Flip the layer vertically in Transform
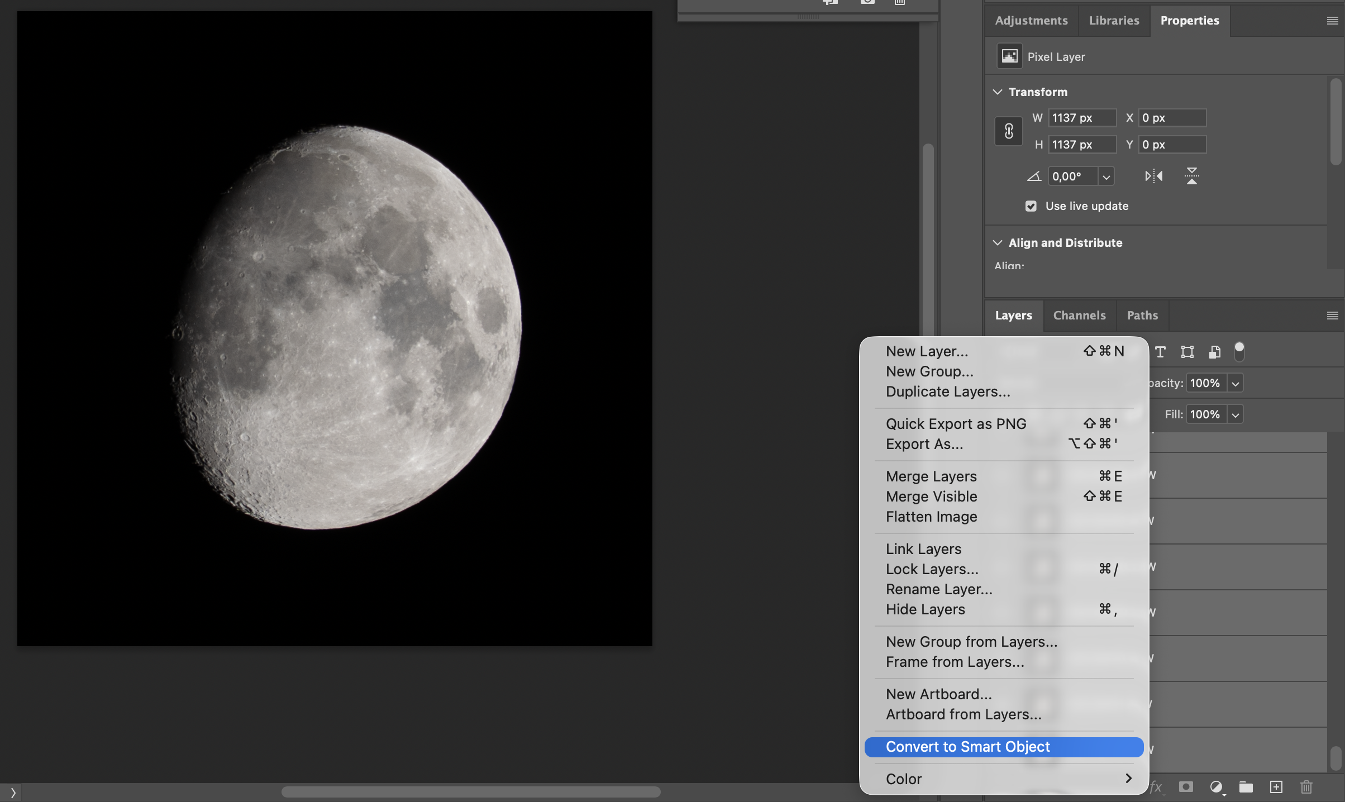The image size is (1345, 802). [x=1191, y=176]
